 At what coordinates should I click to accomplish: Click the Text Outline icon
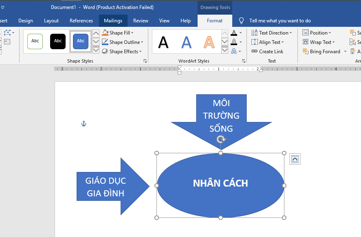pos(234,42)
